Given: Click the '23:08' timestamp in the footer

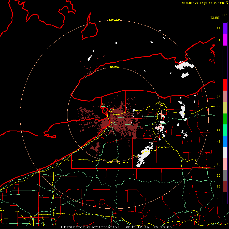Looking at the screenshot, I should point(166,227).
